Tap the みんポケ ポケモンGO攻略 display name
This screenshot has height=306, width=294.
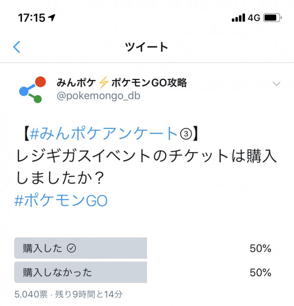point(122,82)
